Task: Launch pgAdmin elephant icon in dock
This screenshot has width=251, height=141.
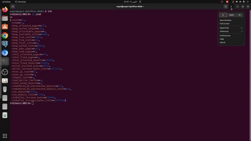Action: [x=5, y=44]
